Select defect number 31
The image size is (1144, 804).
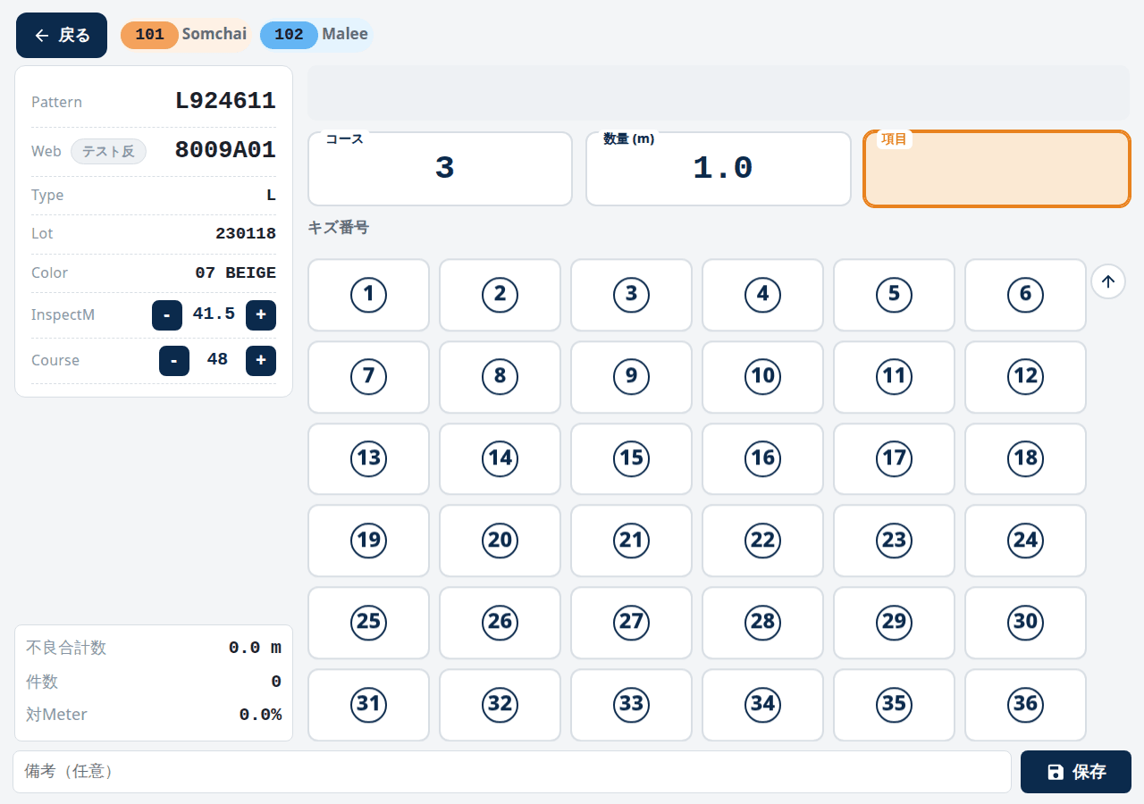tap(368, 705)
